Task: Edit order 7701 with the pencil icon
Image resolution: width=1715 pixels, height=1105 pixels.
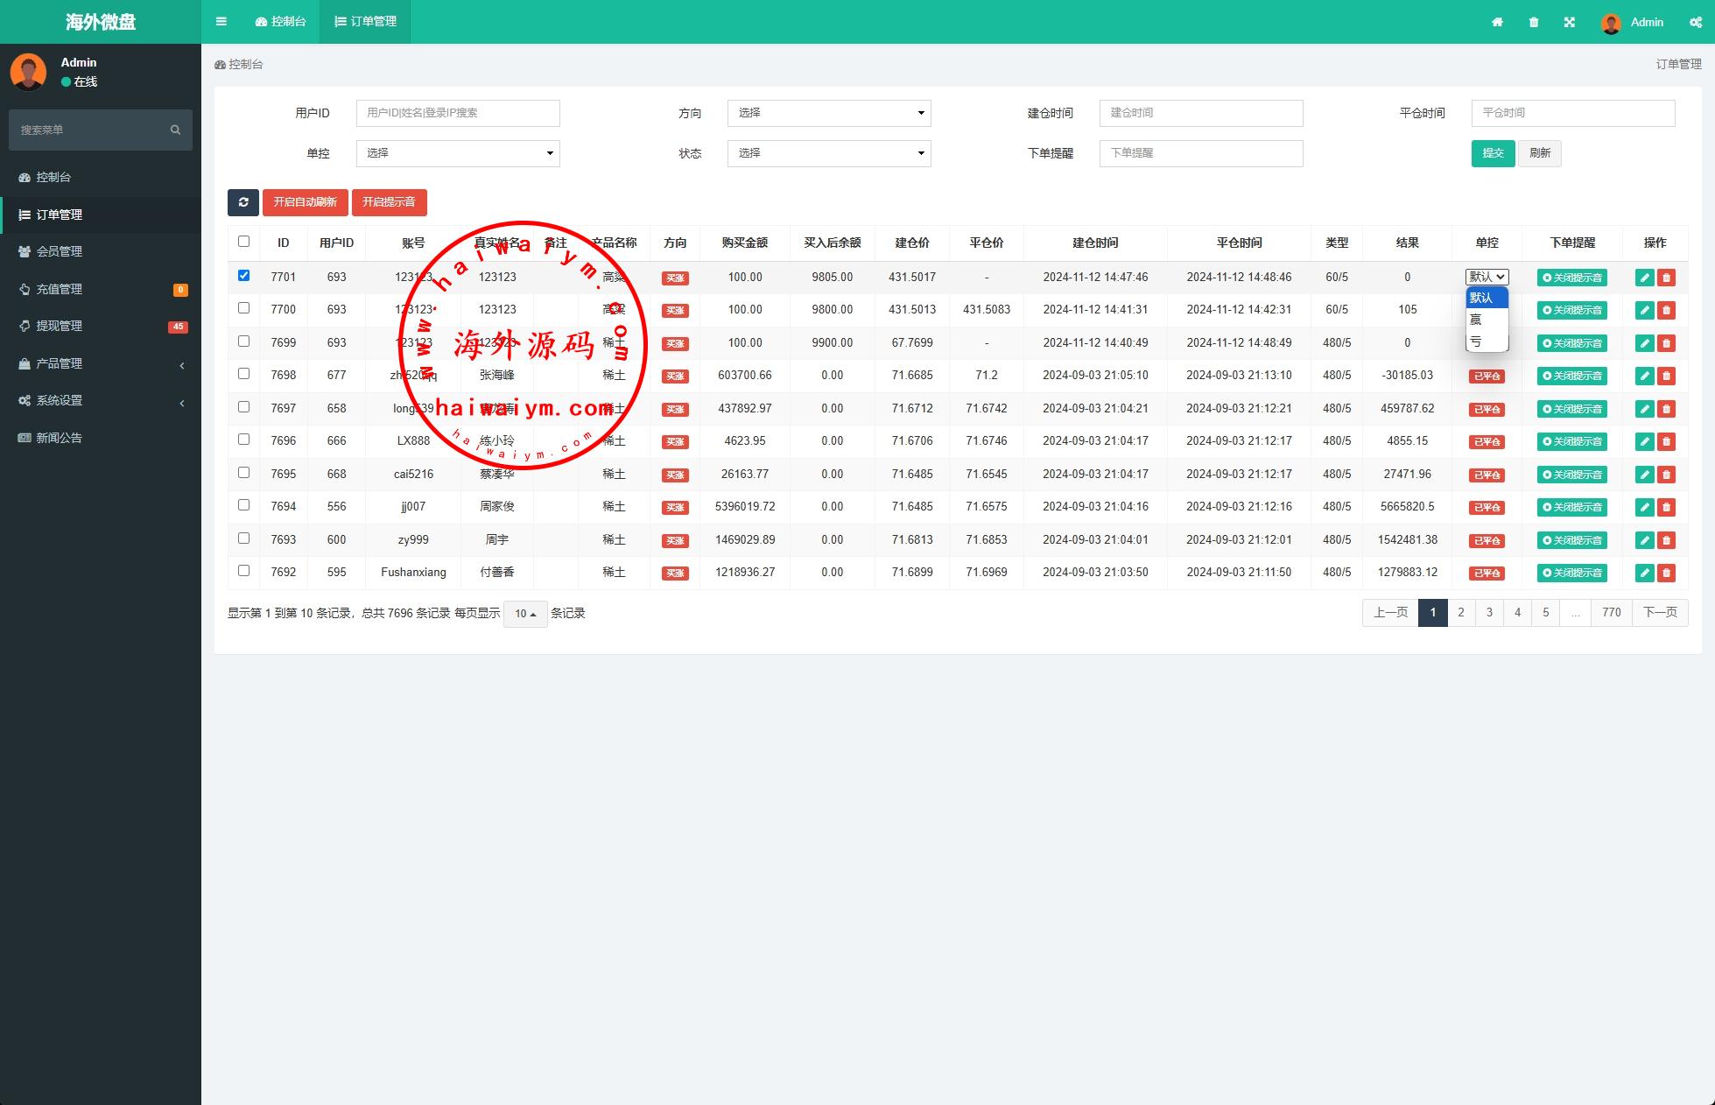Action: 1644,278
